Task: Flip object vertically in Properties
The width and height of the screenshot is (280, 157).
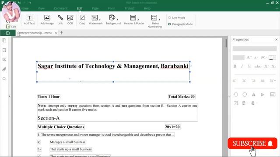Action: 262,95
